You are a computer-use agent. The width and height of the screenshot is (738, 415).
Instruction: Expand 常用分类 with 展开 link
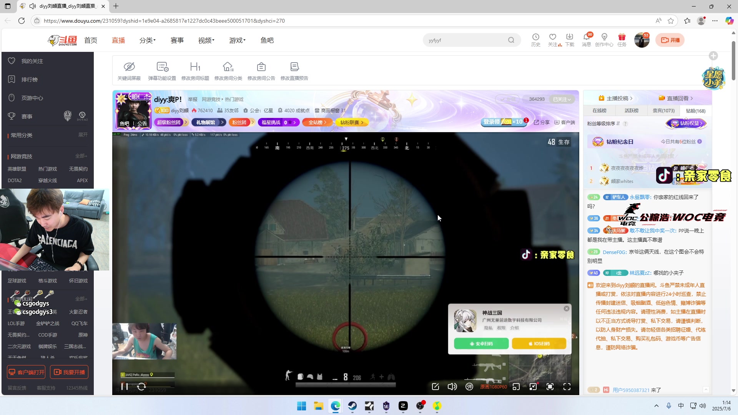(x=83, y=135)
